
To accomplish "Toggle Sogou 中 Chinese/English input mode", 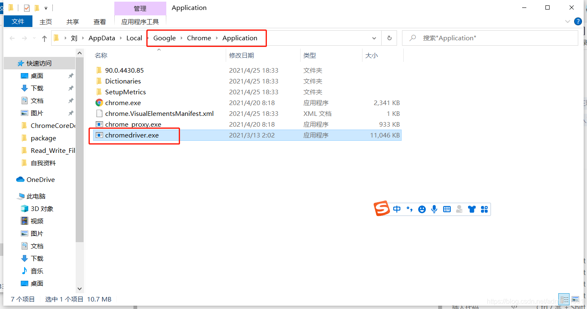I will [397, 209].
